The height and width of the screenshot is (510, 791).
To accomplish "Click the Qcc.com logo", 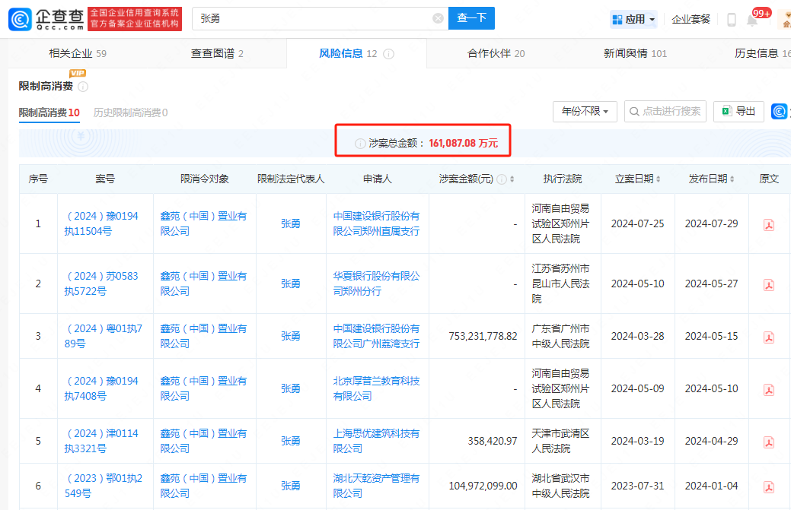I will 46,19.
